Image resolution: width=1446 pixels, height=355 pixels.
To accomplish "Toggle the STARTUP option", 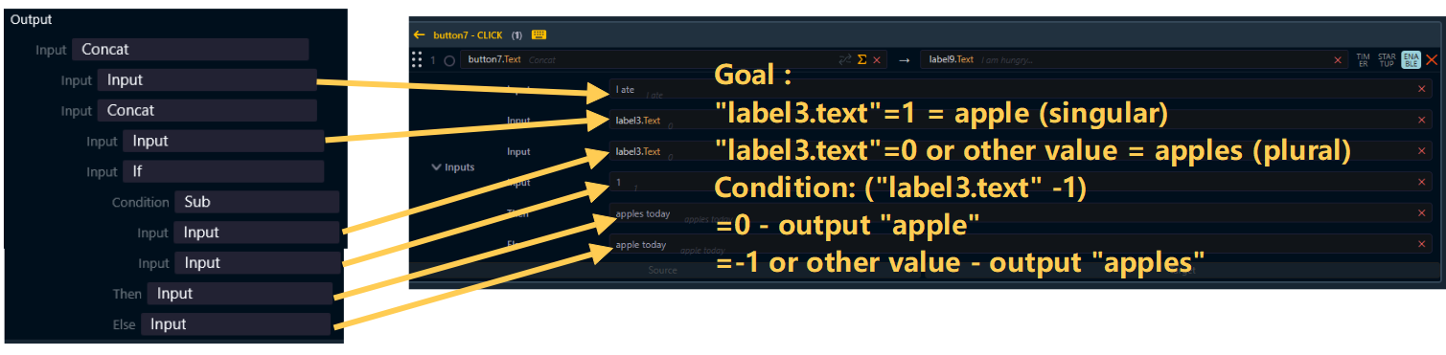I will (1387, 59).
